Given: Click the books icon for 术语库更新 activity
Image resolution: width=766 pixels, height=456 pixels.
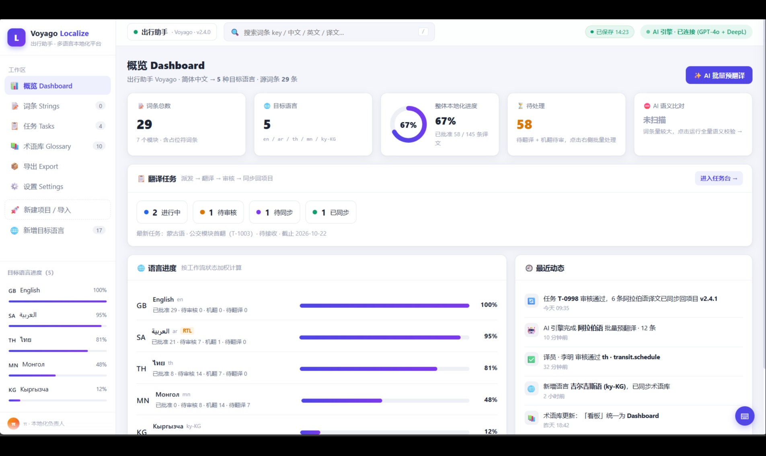Looking at the screenshot, I should coord(531,418).
